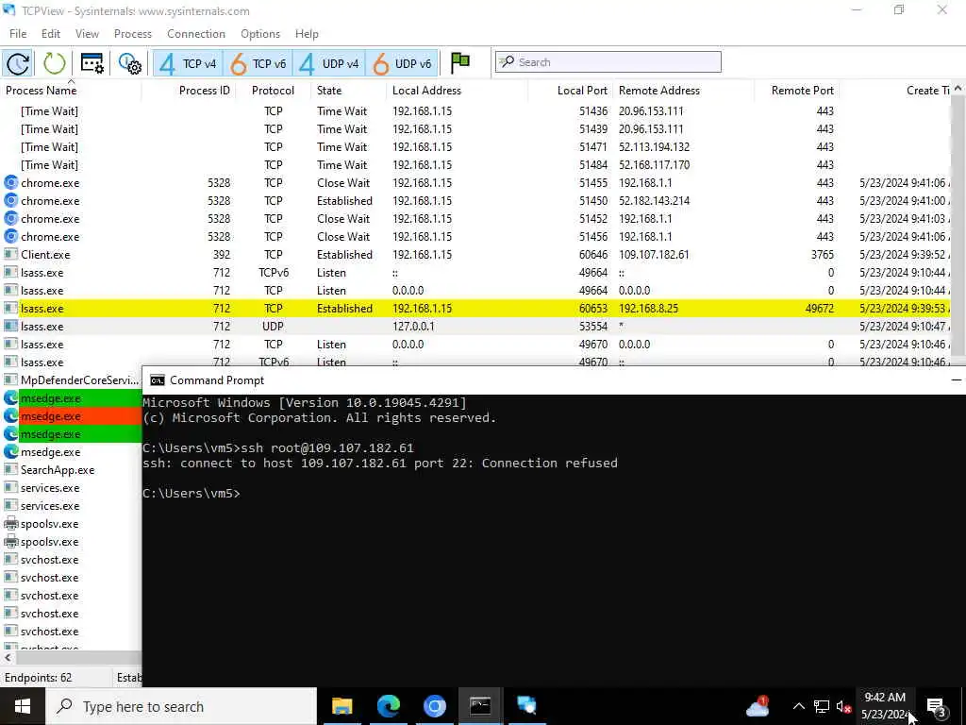The height and width of the screenshot is (725, 966).
Task: Click the Search input field
Action: (608, 62)
